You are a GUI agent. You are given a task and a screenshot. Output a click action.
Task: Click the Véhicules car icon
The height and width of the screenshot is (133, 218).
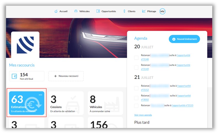76,11
